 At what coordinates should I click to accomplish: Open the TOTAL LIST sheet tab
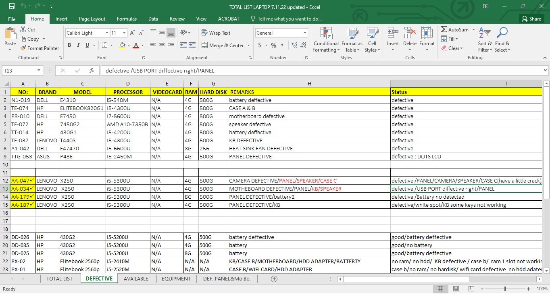click(60, 279)
